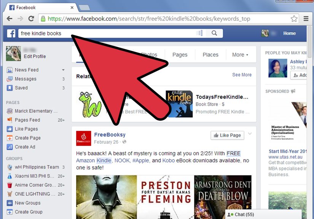Click the Kobo link in post
Viewport: 314px width, 219px height.
tap(168, 160)
